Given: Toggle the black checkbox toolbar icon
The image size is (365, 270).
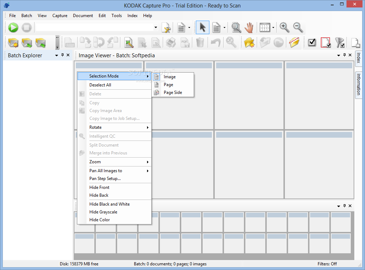Looking at the screenshot, I should (312, 43).
